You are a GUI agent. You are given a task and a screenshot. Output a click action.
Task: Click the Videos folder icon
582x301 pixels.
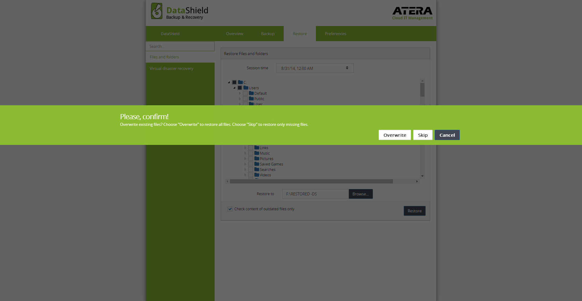click(257, 175)
